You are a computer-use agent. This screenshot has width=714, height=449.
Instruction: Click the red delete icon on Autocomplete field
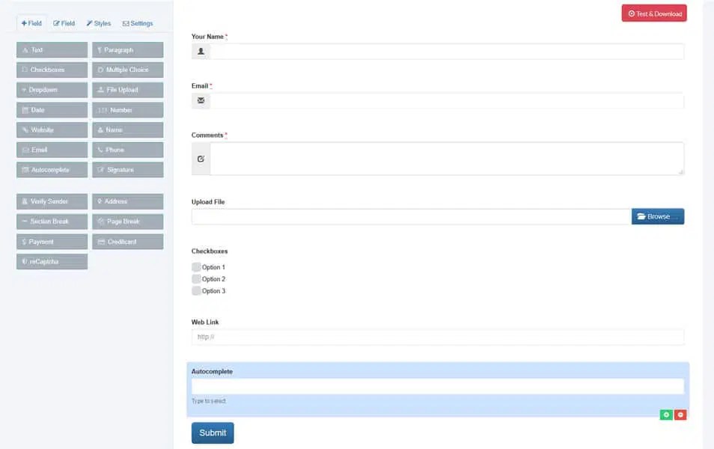680,414
